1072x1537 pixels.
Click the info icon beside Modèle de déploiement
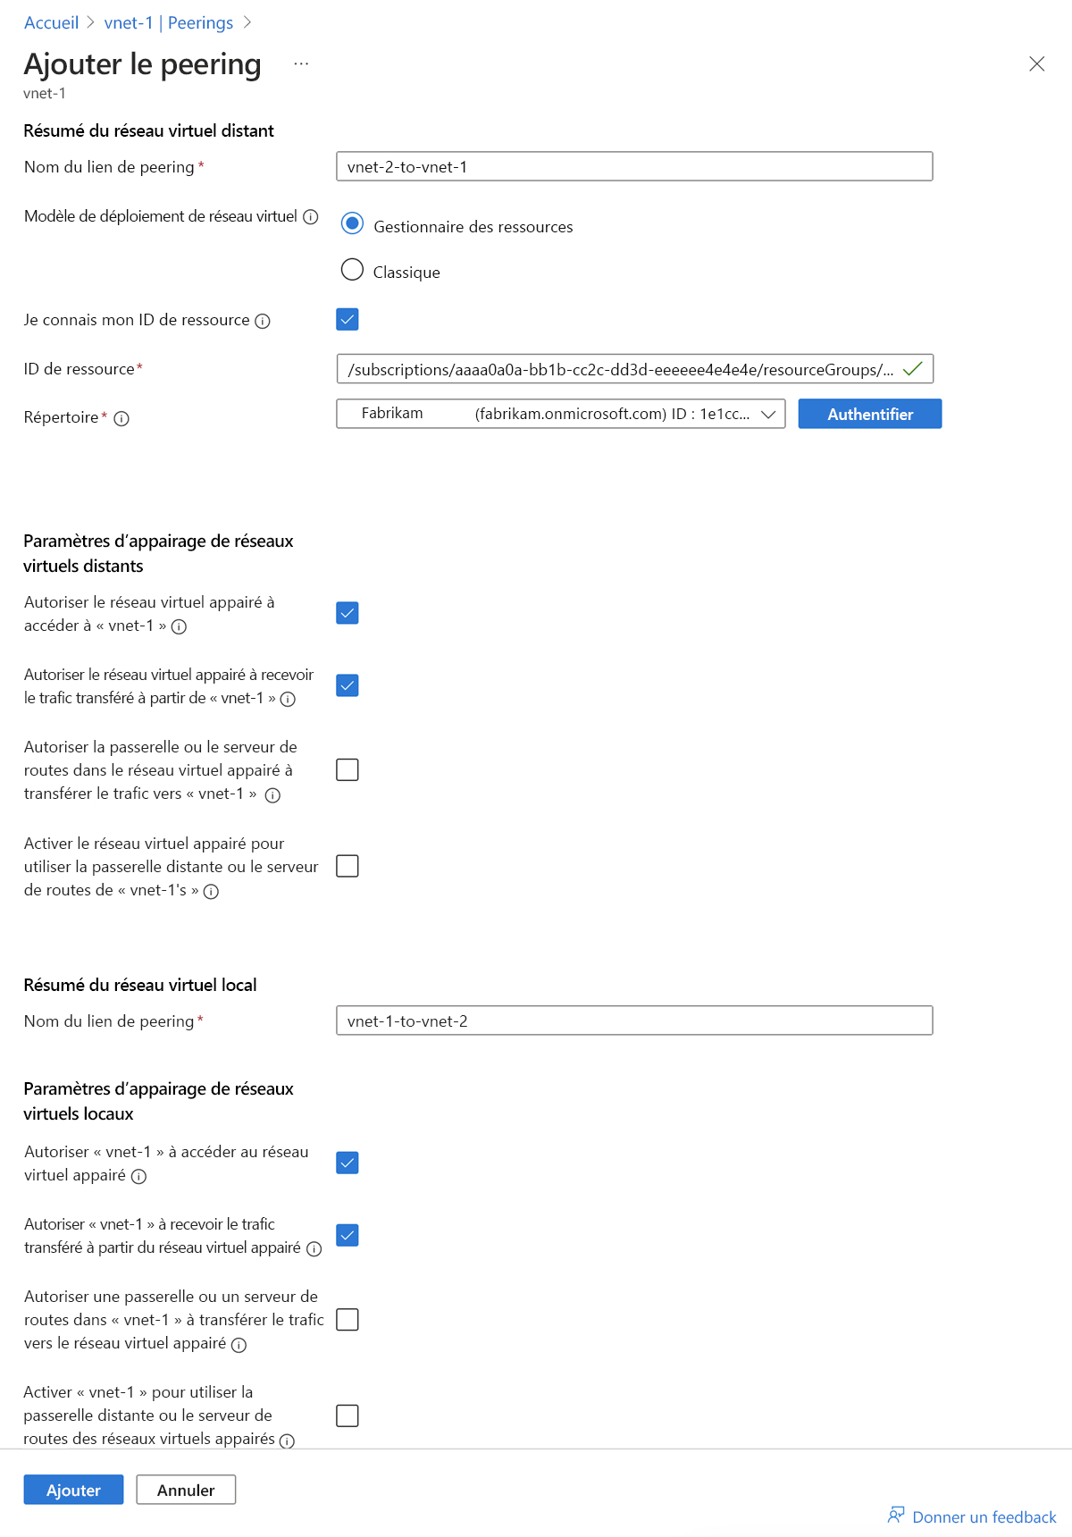coord(311,217)
